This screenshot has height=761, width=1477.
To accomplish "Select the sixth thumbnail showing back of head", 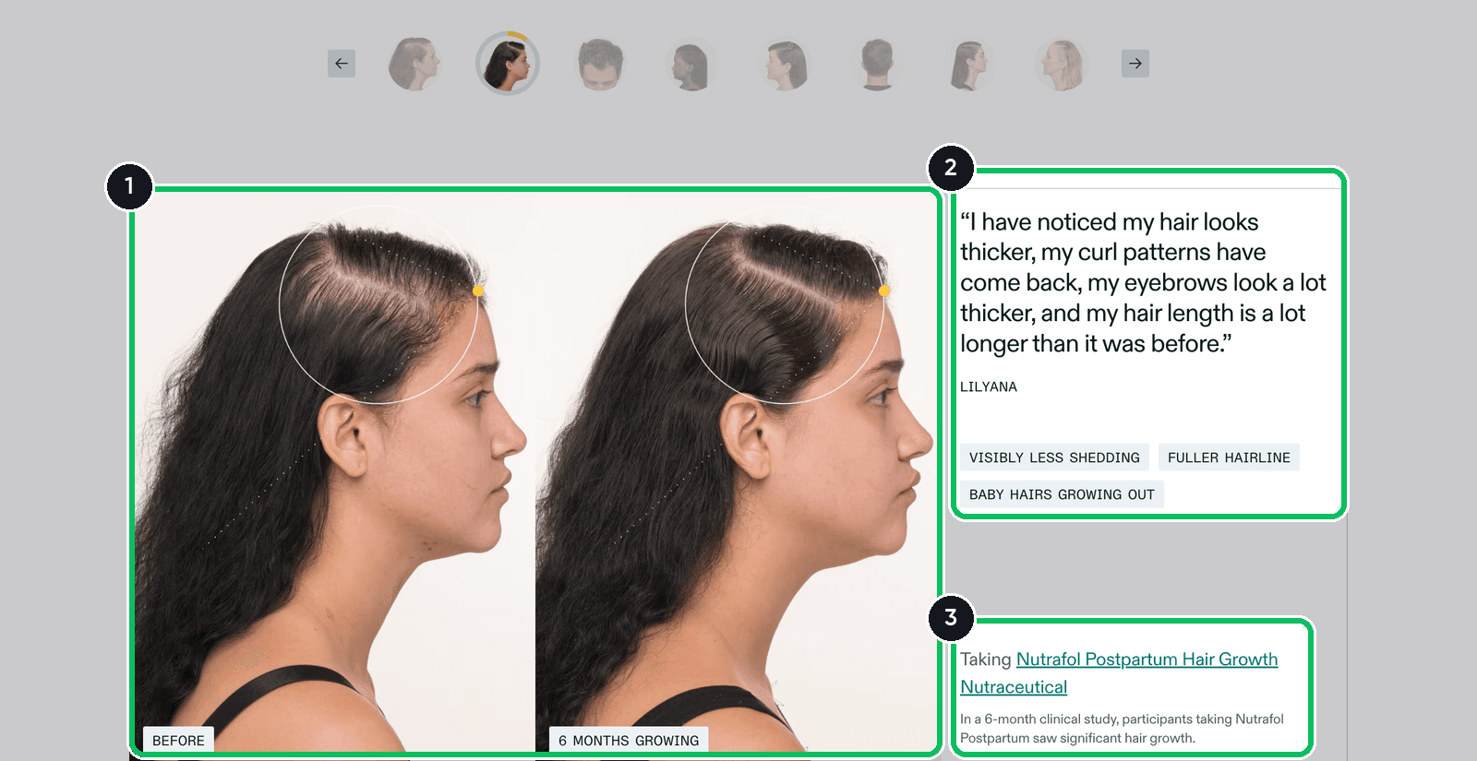I will click(877, 64).
